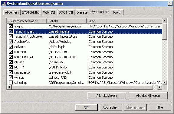The width and height of the screenshot is (174, 114).
Task: Switch to the BOOT.INI tab
Action: click(66, 12)
